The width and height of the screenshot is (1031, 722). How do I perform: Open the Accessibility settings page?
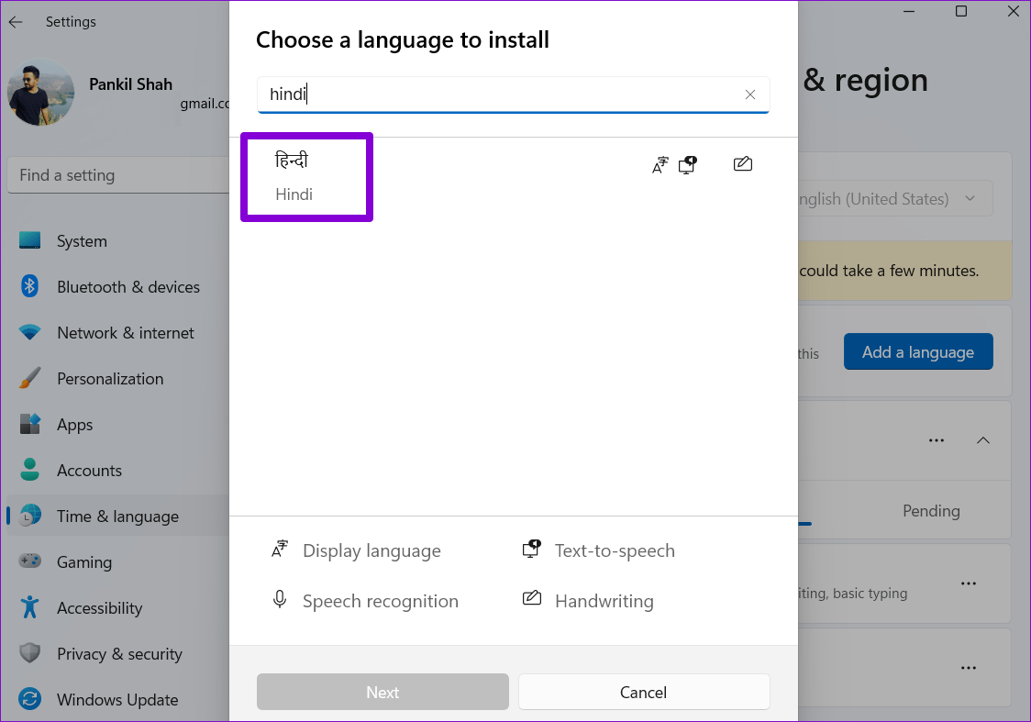click(99, 607)
